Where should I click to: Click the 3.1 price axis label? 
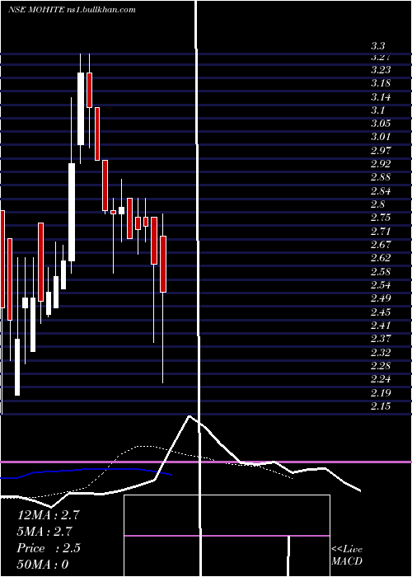(x=377, y=110)
